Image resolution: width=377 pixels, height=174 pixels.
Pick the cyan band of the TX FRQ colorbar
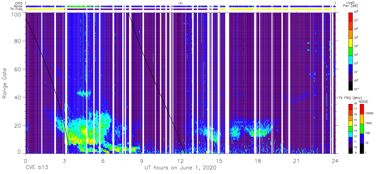tap(350, 134)
